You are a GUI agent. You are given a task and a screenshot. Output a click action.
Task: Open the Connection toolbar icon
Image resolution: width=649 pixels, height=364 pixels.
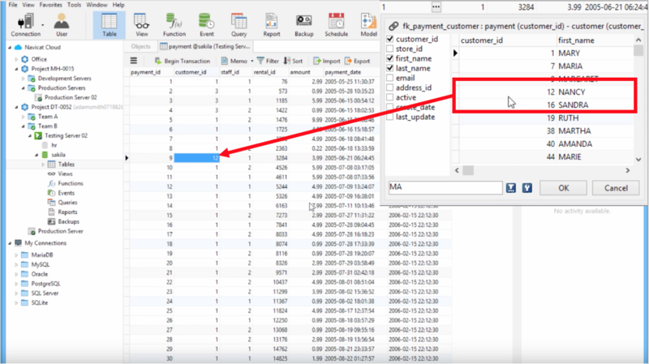[25, 25]
